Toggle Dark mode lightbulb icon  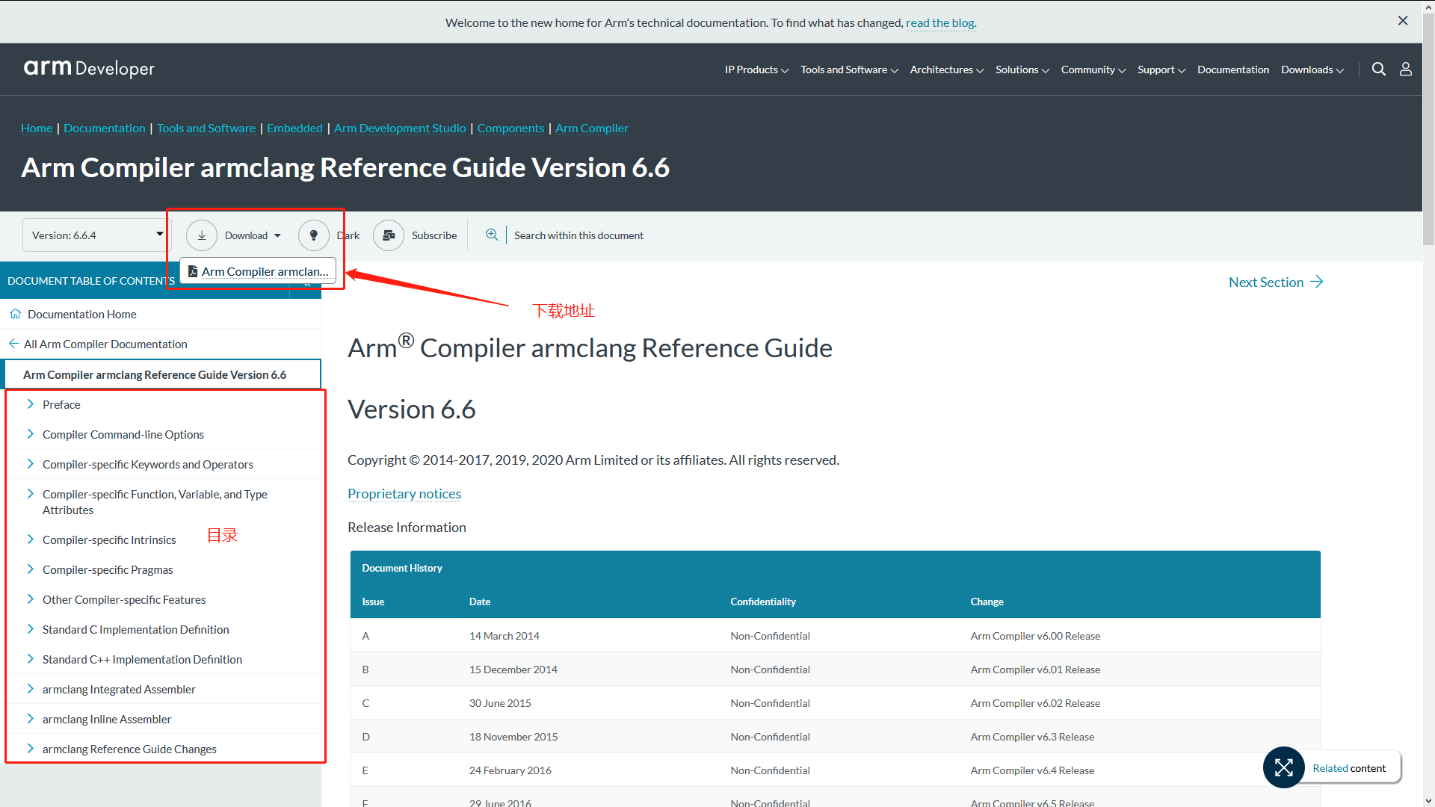pos(314,235)
